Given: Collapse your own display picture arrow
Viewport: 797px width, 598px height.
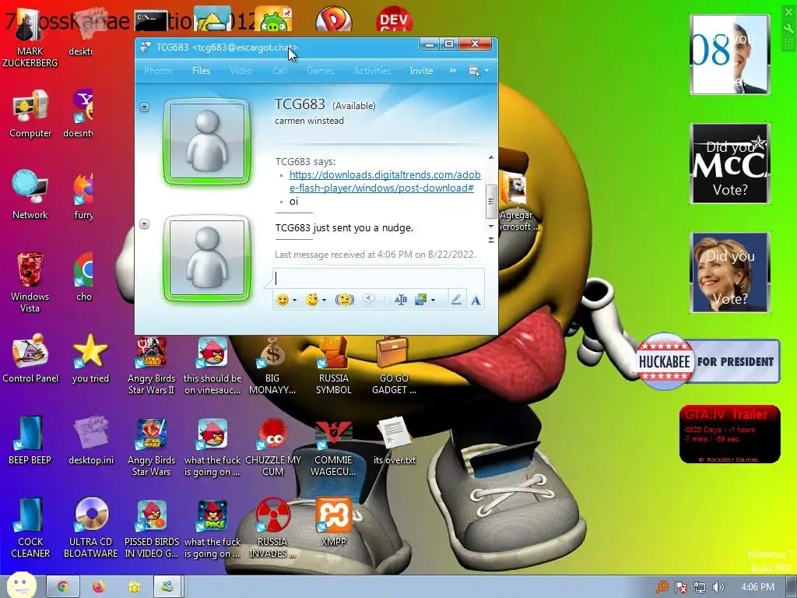Looking at the screenshot, I should [144, 223].
